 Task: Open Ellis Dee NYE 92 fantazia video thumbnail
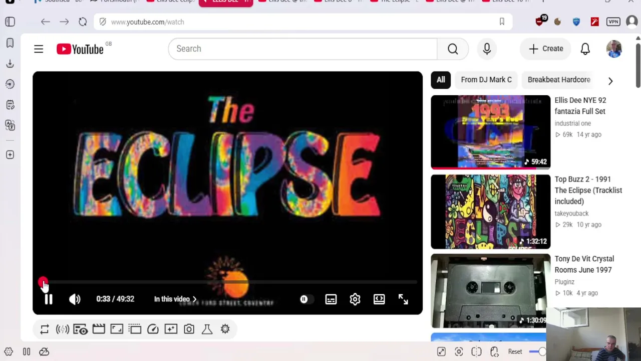tap(490, 132)
